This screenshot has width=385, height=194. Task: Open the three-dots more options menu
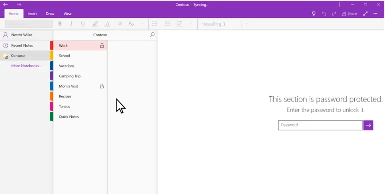tap(375, 14)
